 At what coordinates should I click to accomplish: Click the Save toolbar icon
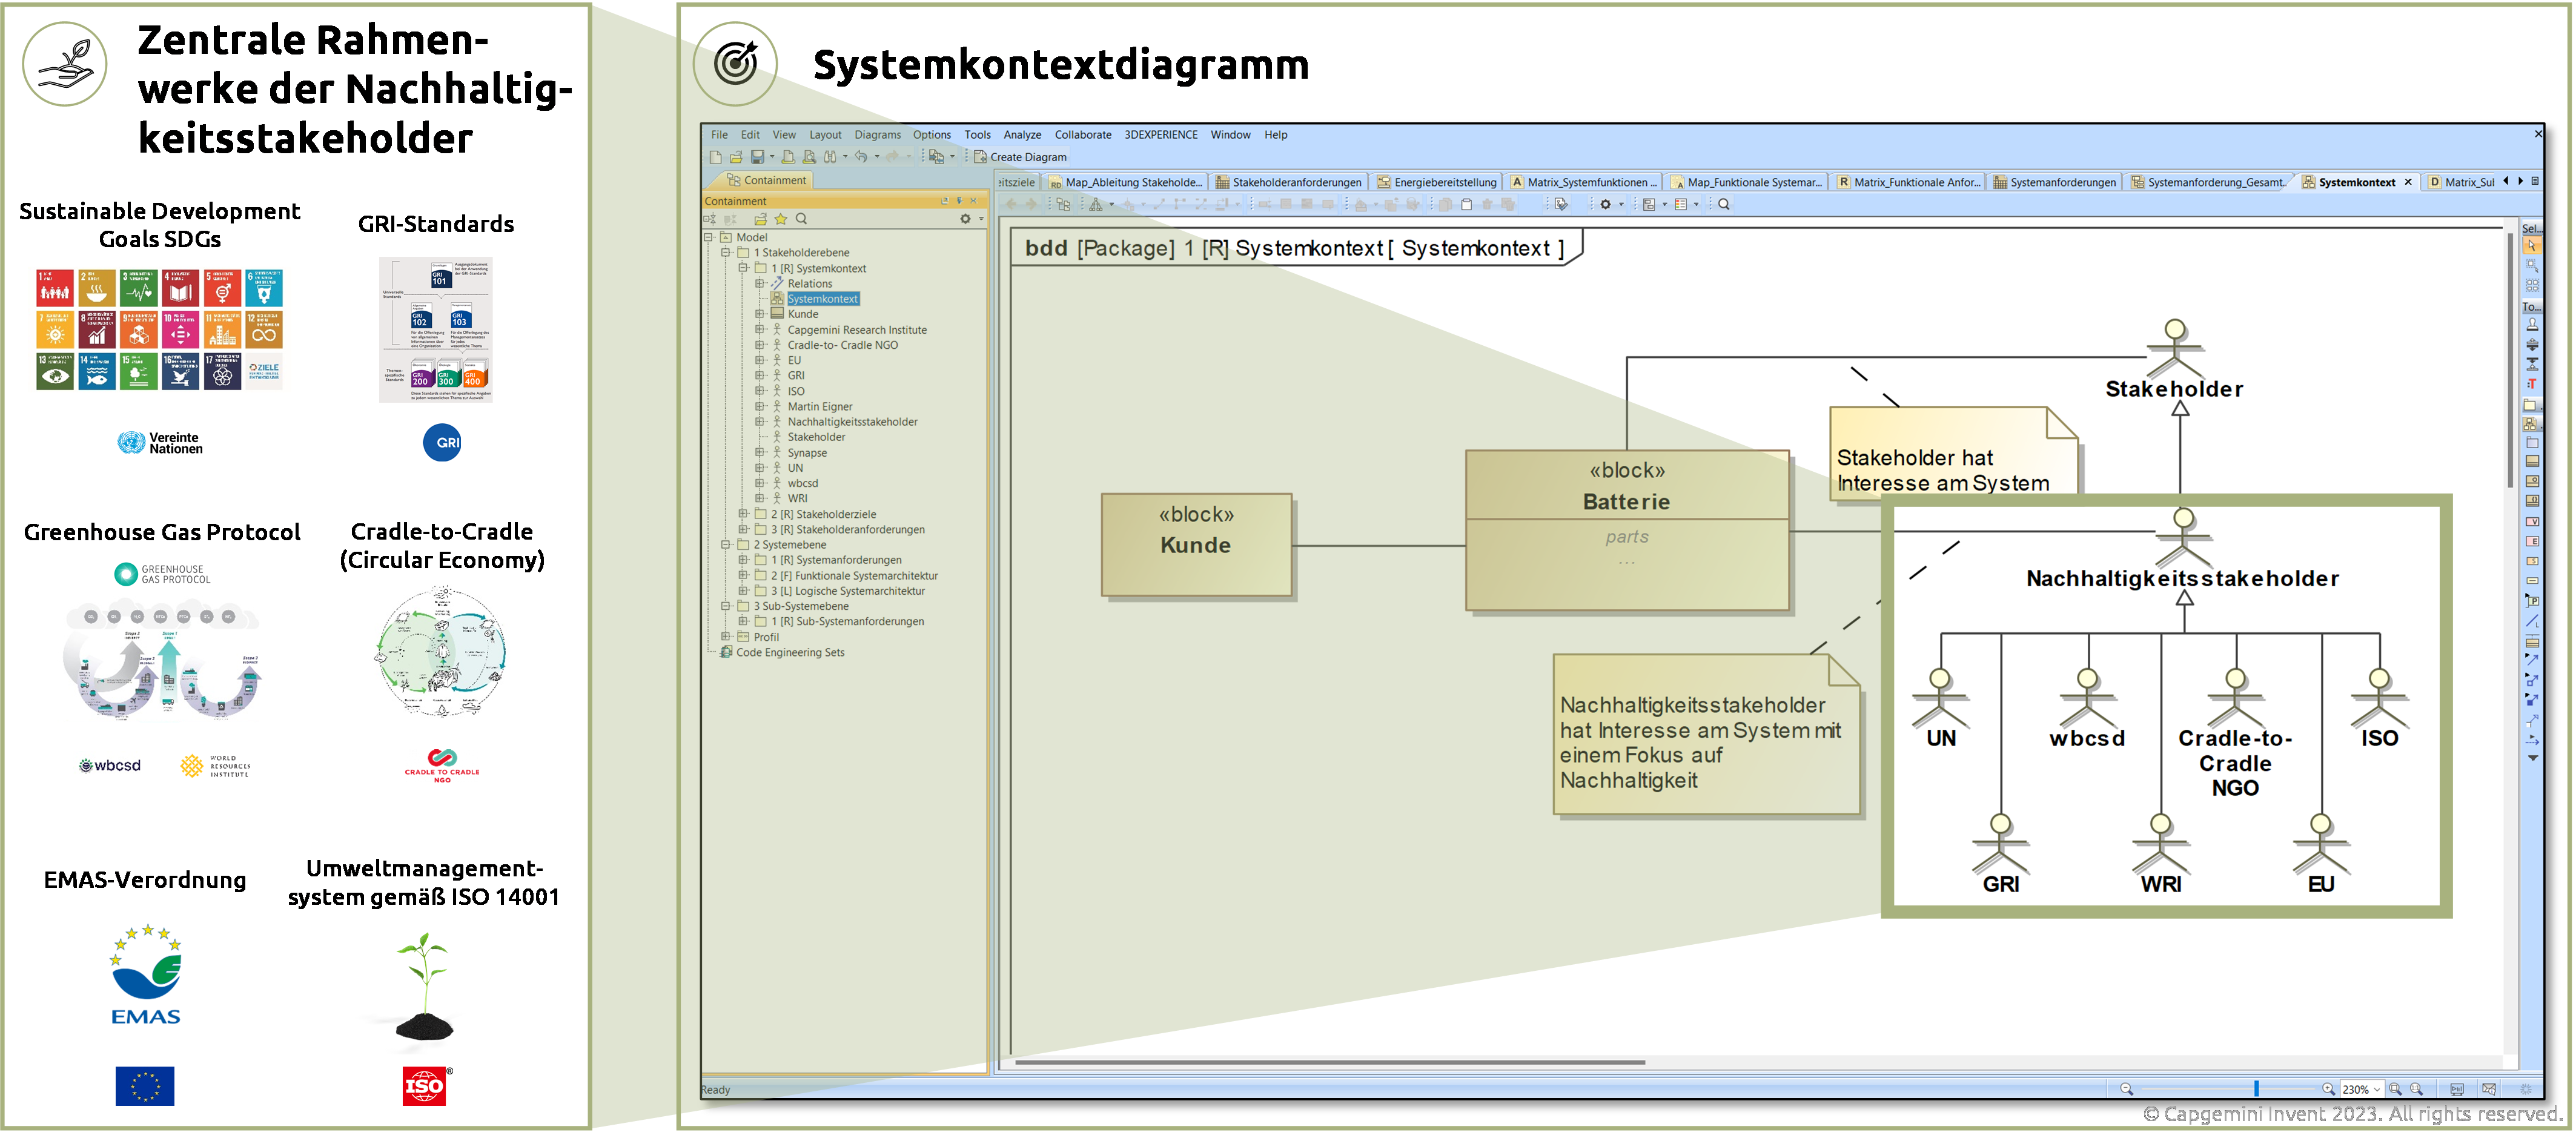[x=757, y=157]
